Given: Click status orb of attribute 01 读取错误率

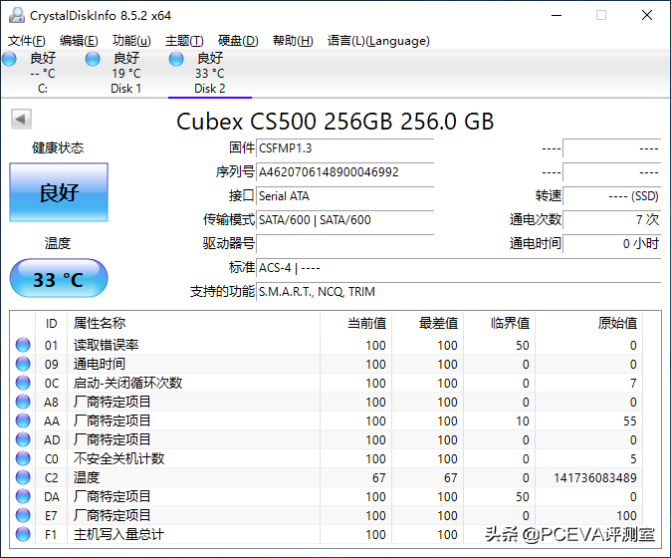Looking at the screenshot, I should coord(23,346).
